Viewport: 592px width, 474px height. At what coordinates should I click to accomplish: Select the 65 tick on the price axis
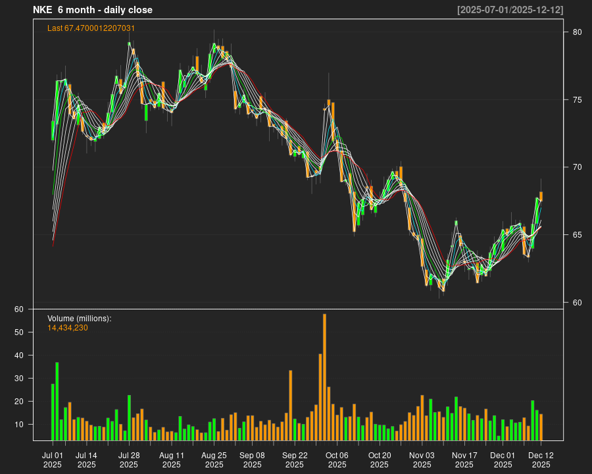[x=576, y=235]
